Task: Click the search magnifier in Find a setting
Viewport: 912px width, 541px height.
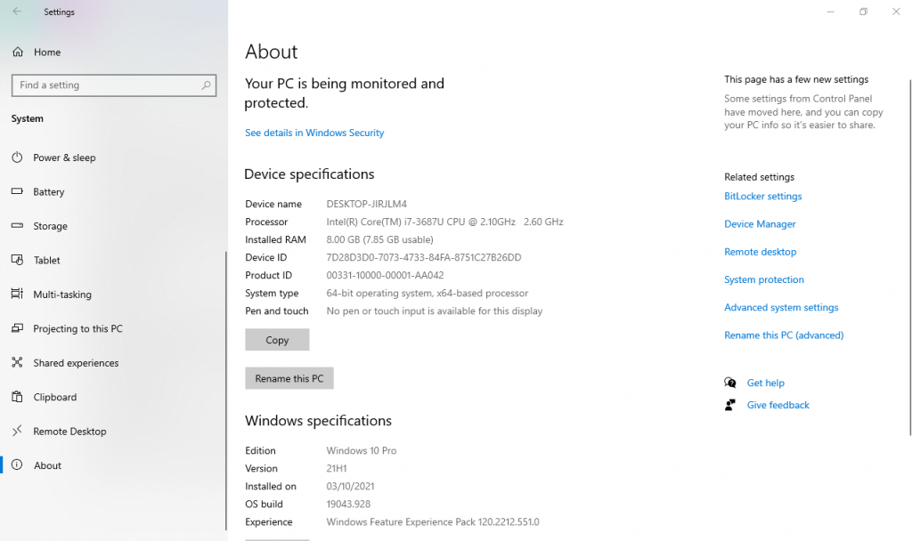Action: (x=206, y=85)
